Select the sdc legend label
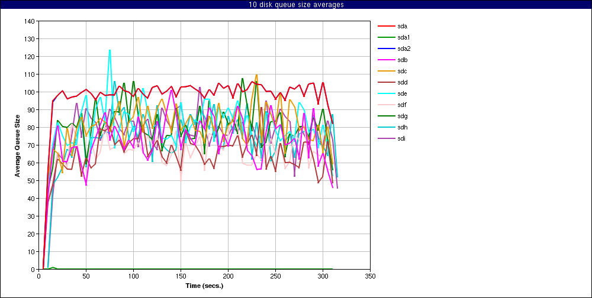Image resolution: width=592 pixels, height=298 pixels. [x=402, y=72]
